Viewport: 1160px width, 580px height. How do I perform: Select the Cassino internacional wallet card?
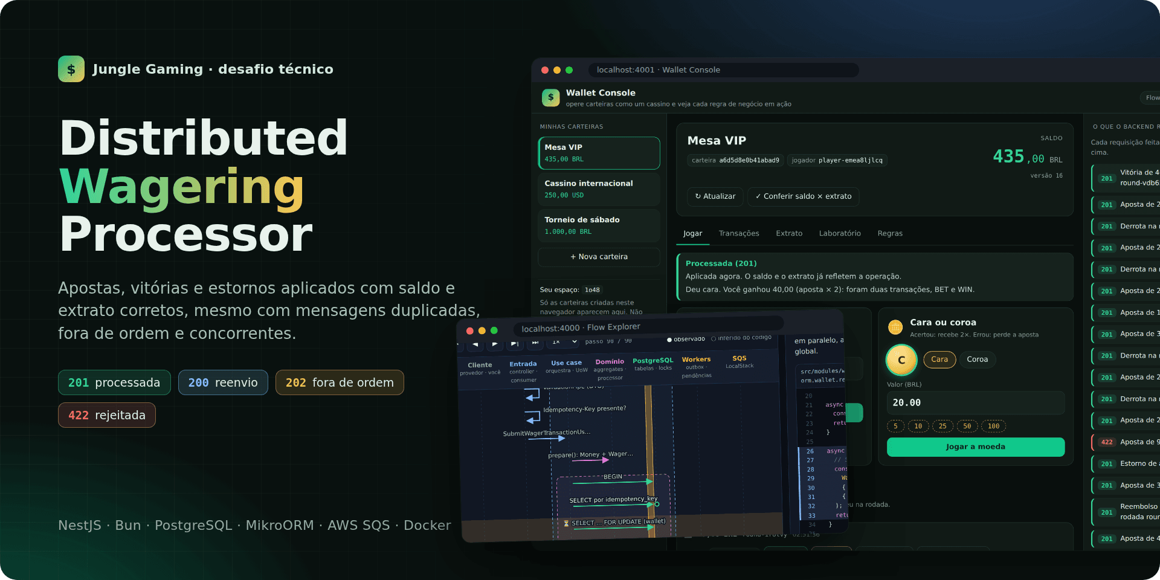(x=599, y=189)
